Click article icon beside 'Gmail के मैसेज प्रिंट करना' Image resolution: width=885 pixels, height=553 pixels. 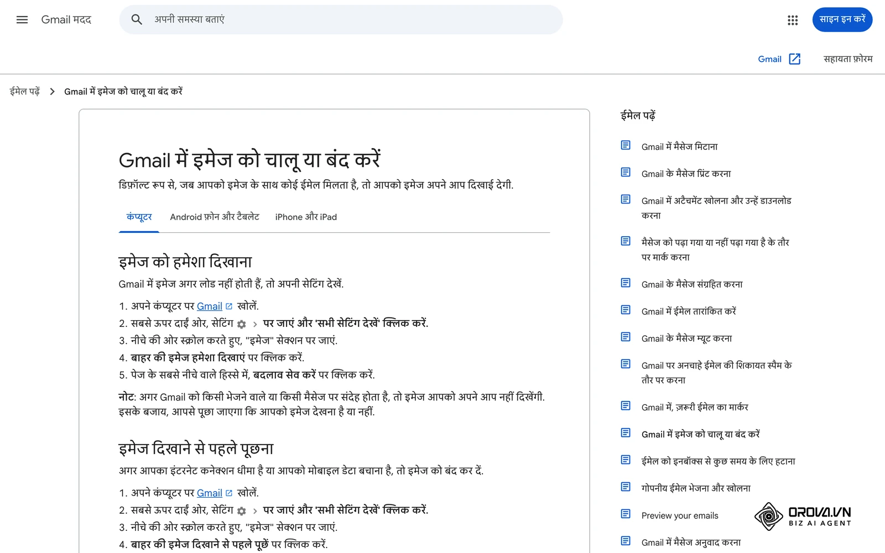pyautogui.click(x=626, y=173)
